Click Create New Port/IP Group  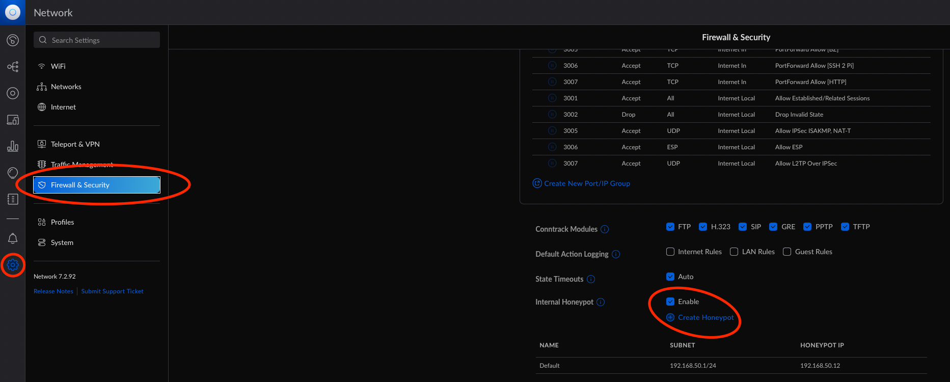coord(586,183)
